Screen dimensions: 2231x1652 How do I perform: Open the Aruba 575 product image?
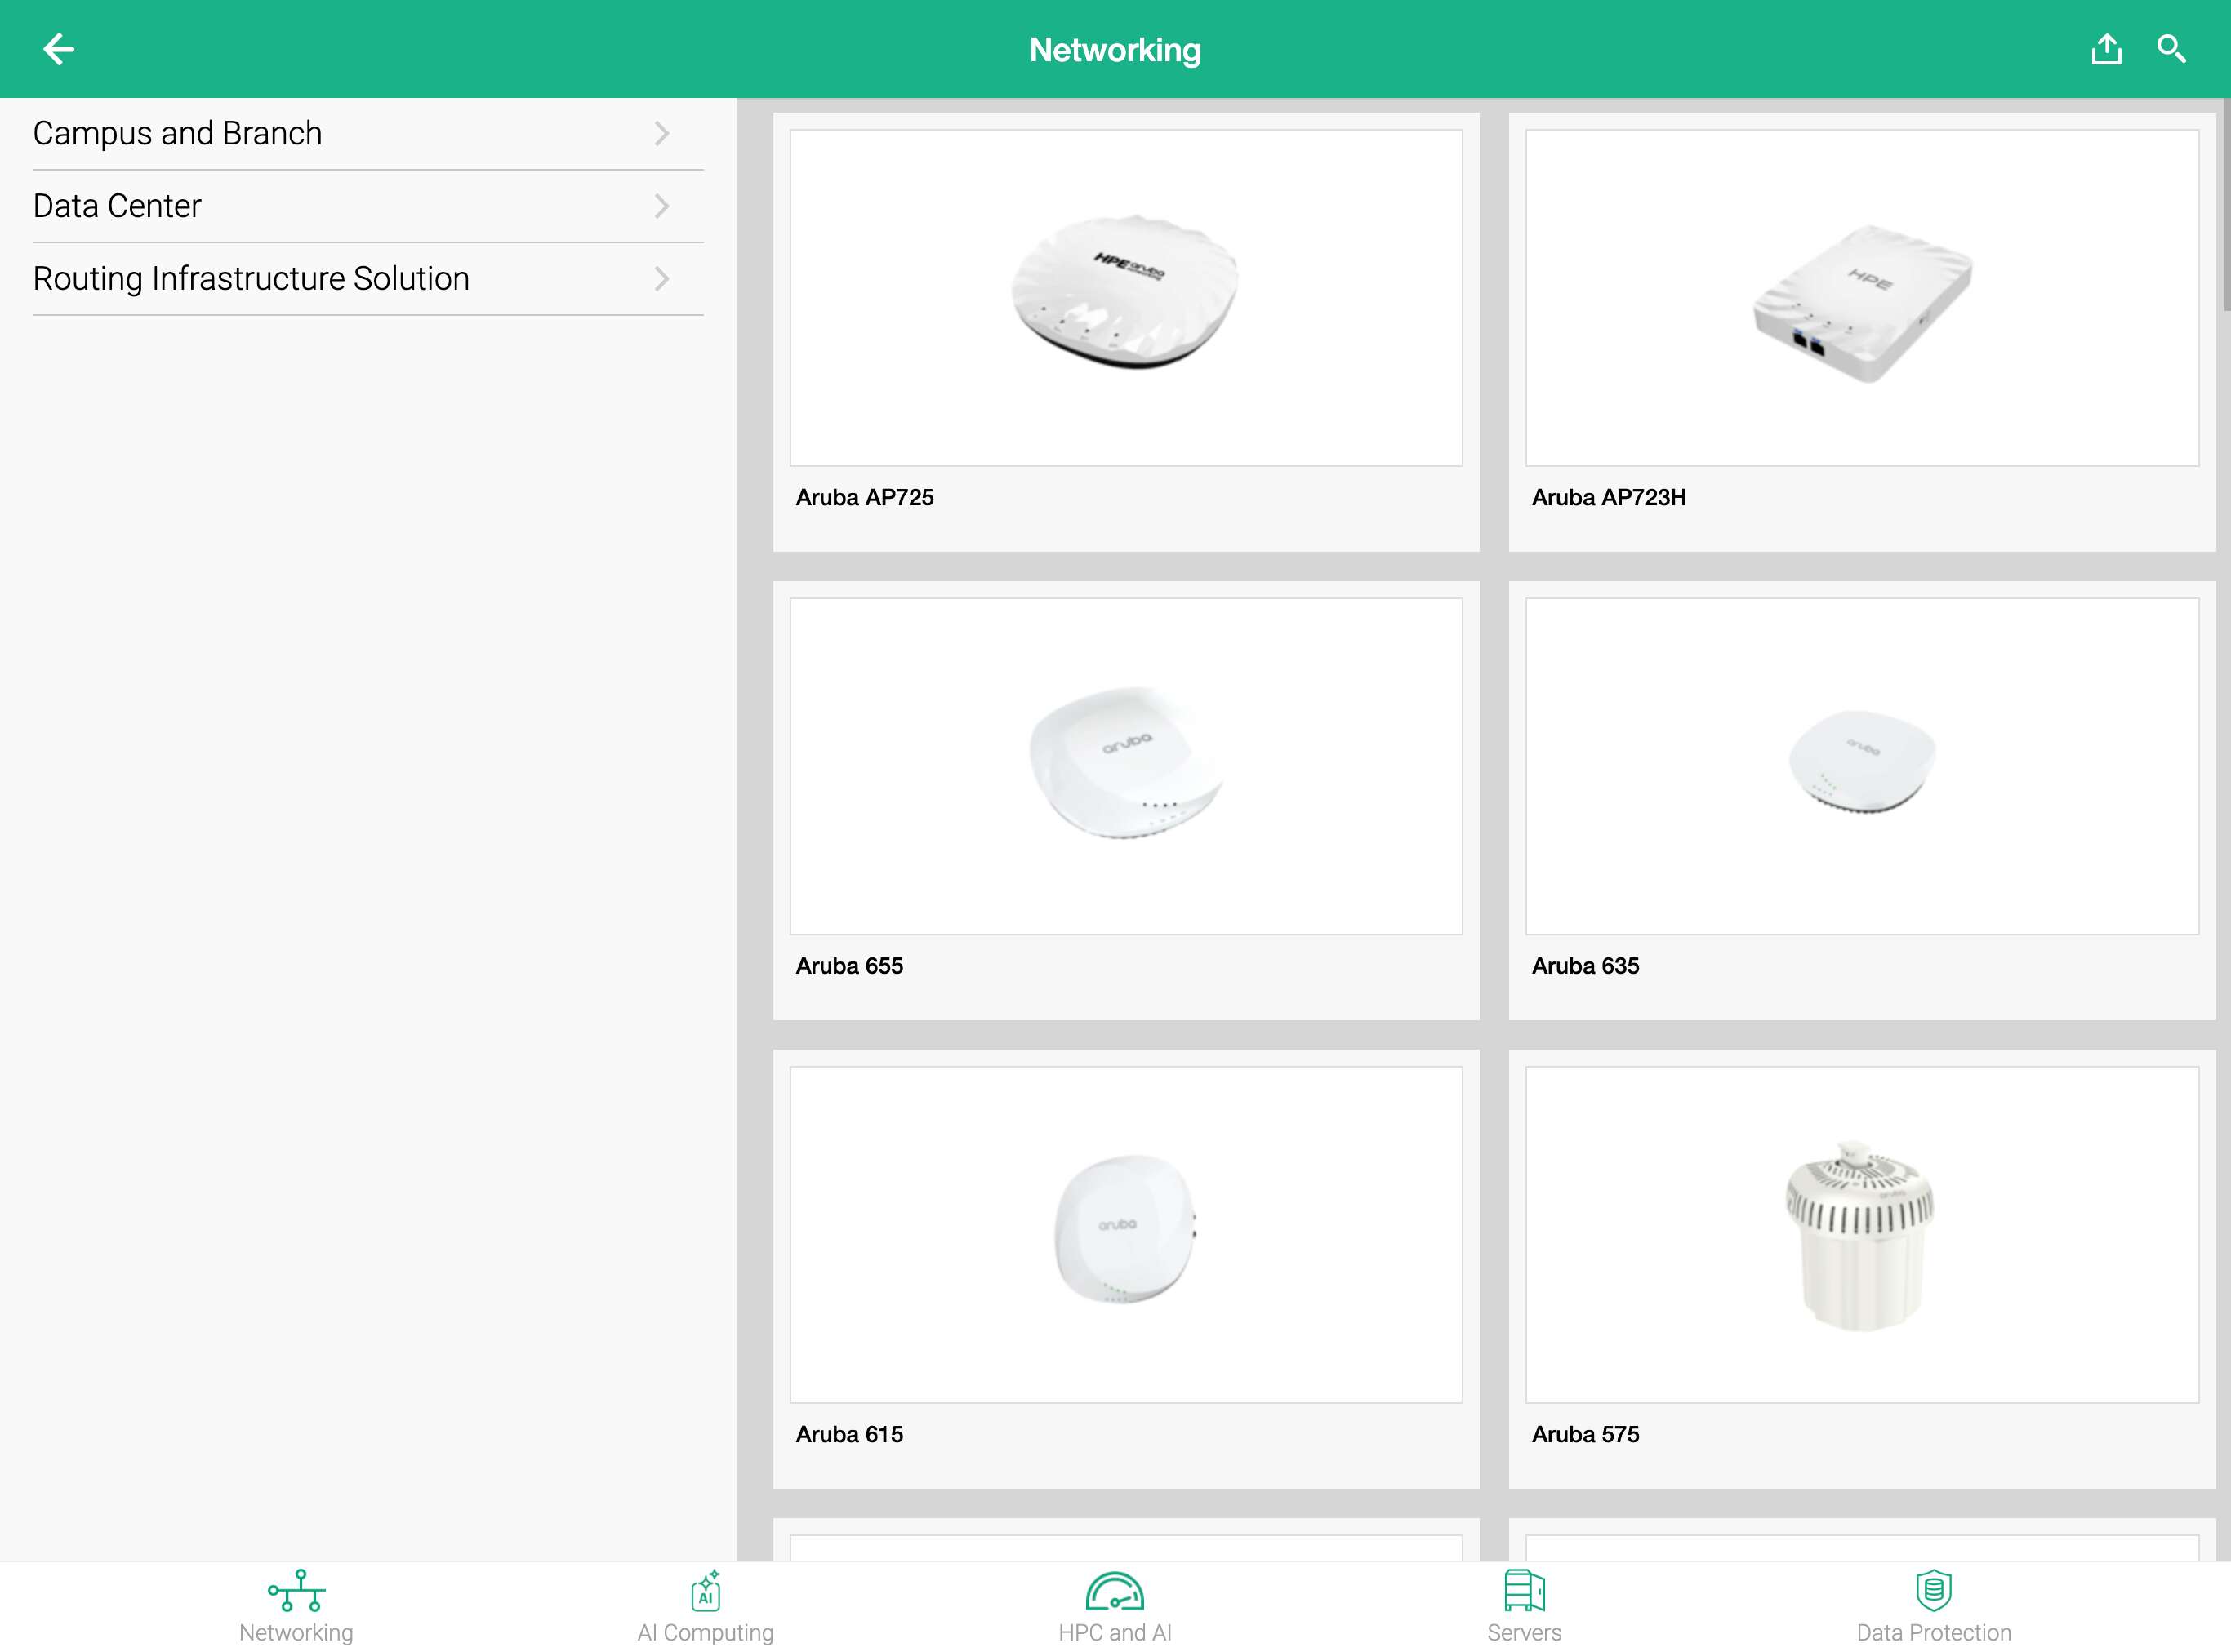[1862, 1234]
